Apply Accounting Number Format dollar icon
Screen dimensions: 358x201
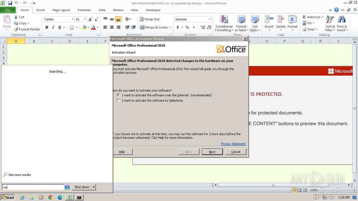coord(178,27)
